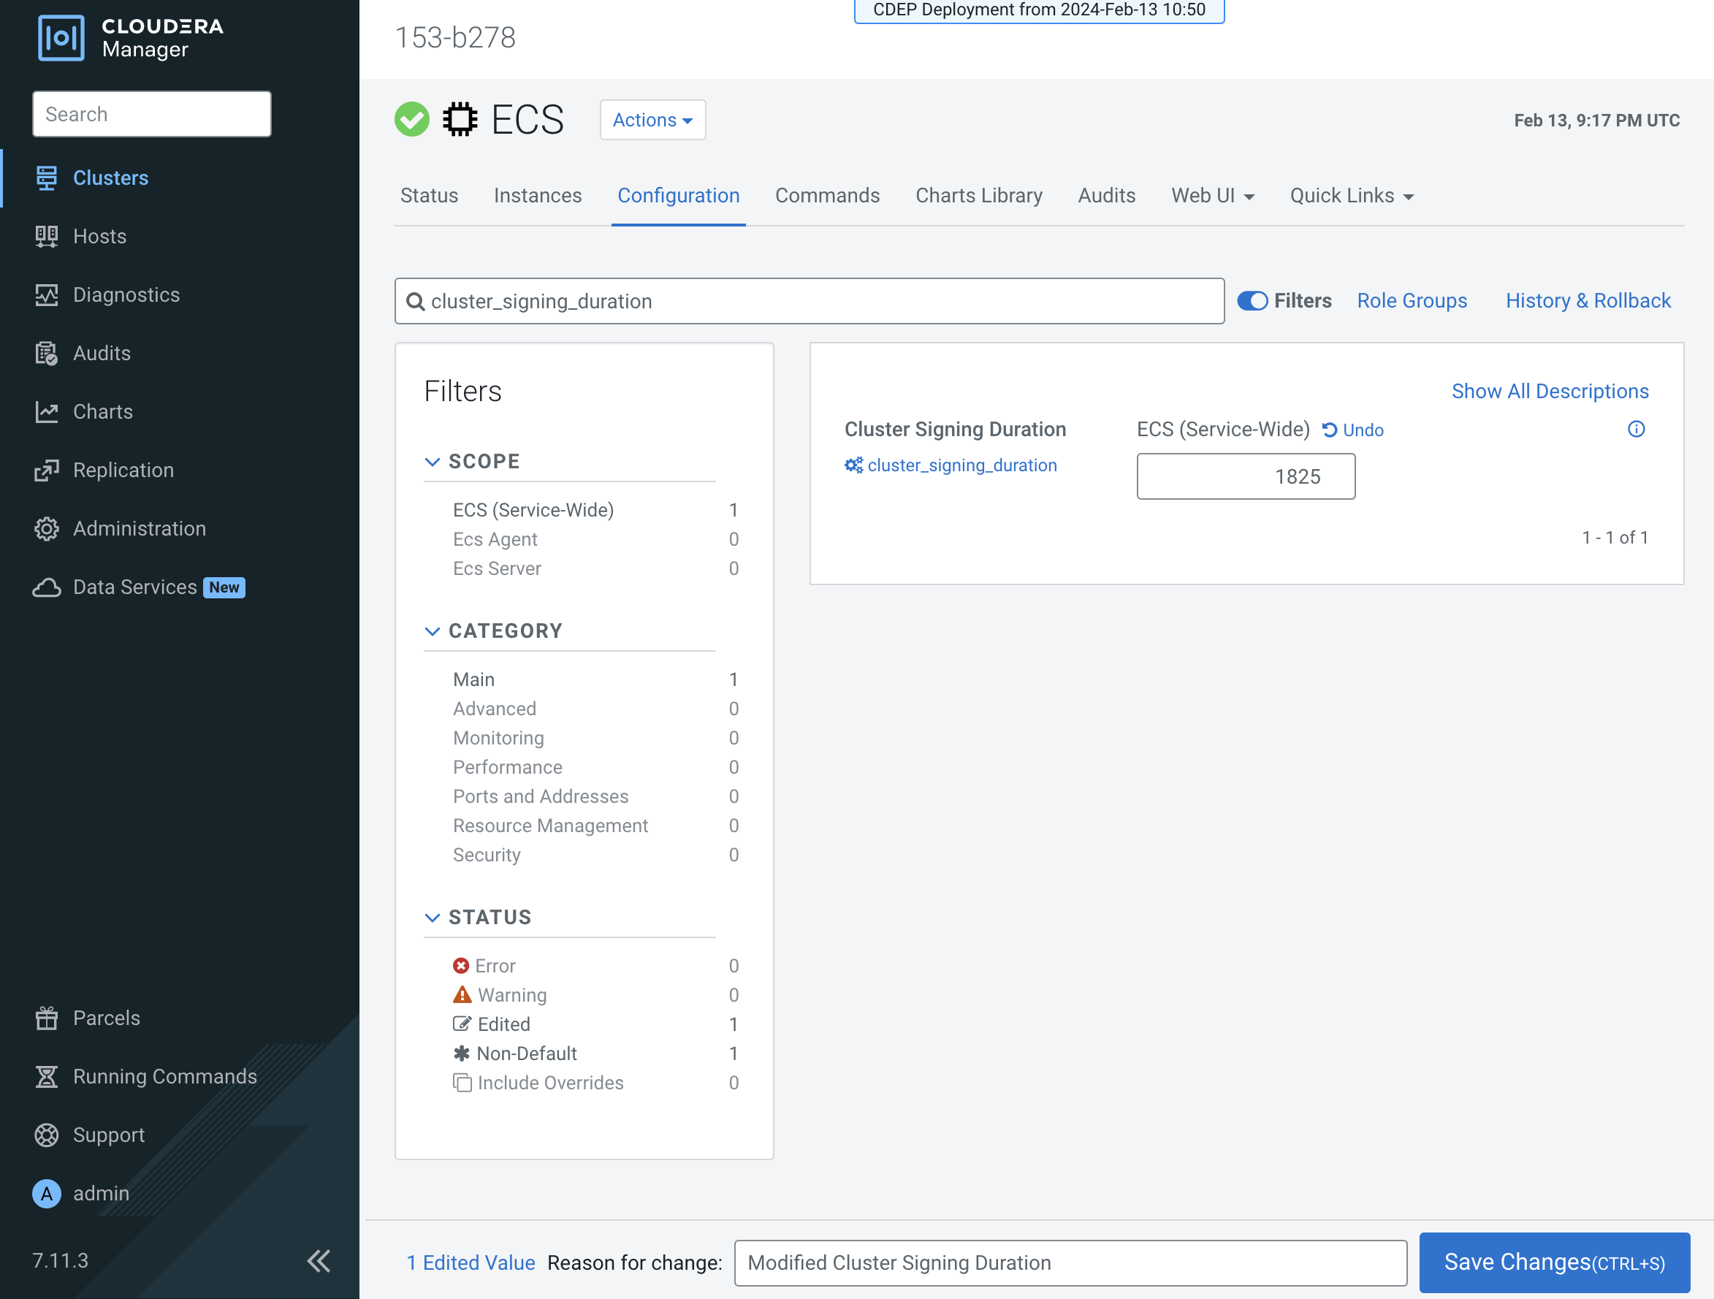Filter by Edited status
This screenshot has width=1714, height=1299.
[x=503, y=1024]
